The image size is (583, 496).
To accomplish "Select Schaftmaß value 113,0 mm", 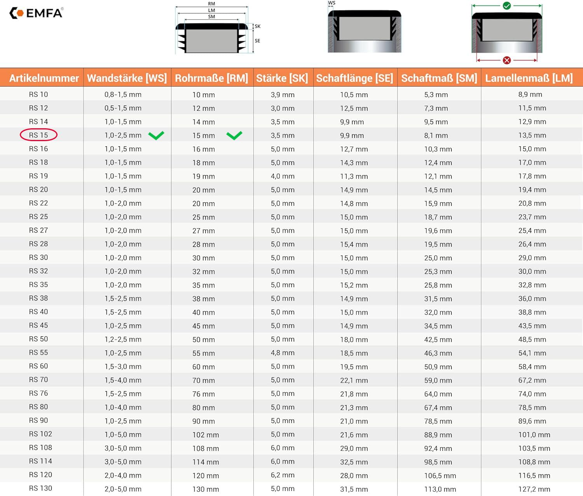I will 440,489.
